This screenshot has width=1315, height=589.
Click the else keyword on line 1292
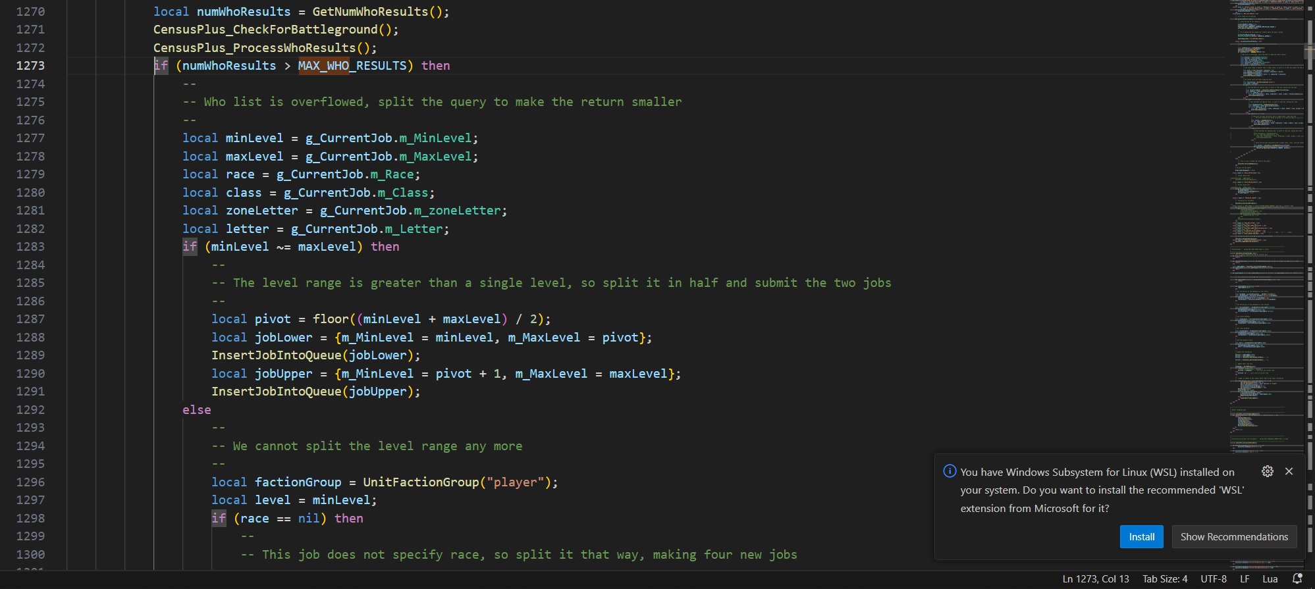197,410
